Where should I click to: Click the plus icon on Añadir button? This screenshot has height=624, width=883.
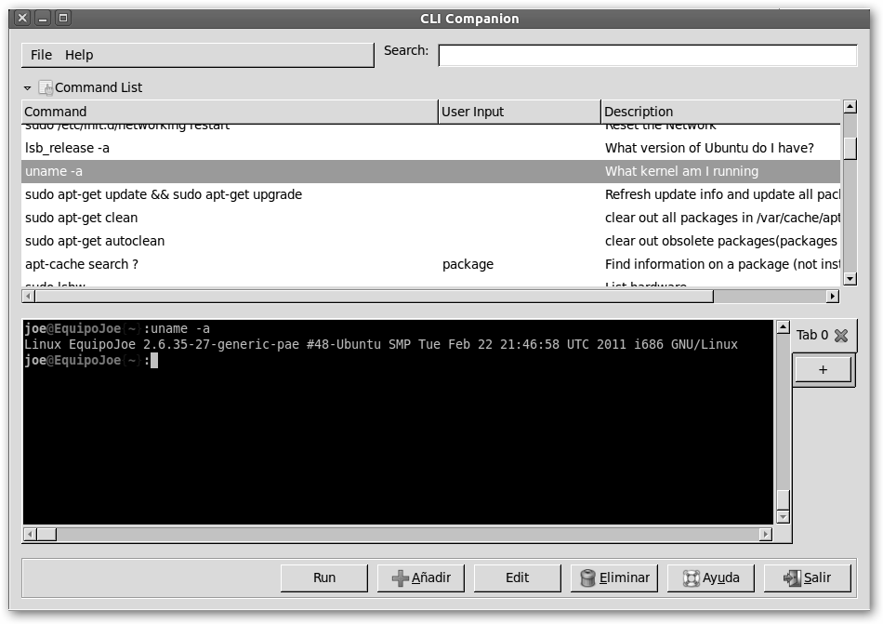(401, 578)
